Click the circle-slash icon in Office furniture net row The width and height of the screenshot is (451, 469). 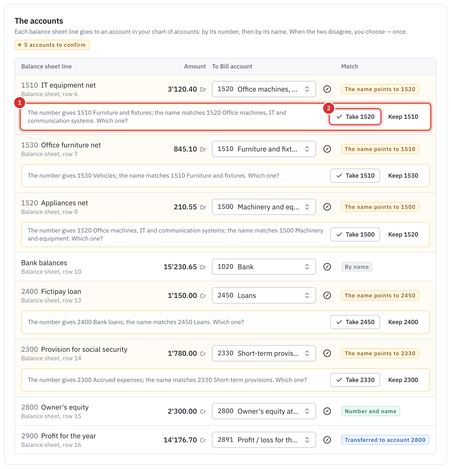pos(327,149)
